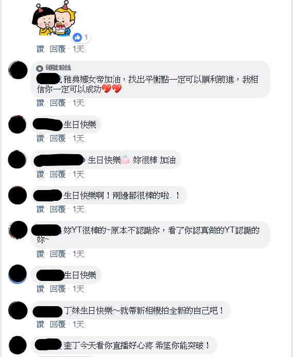The image size is (293, 357).
Task: Like the 妳YT很棒的 comment
Action: coord(40,254)
